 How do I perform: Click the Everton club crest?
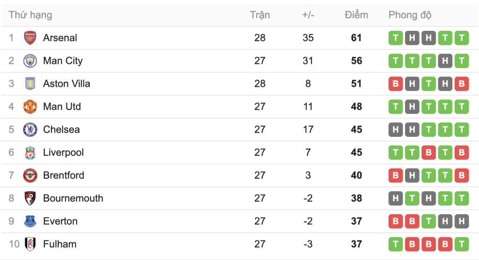click(30, 221)
